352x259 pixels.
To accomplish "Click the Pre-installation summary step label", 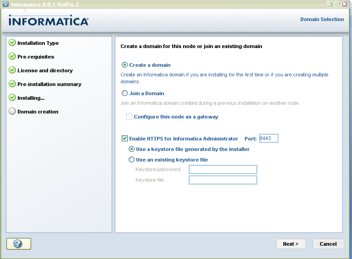I will (x=49, y=84).
